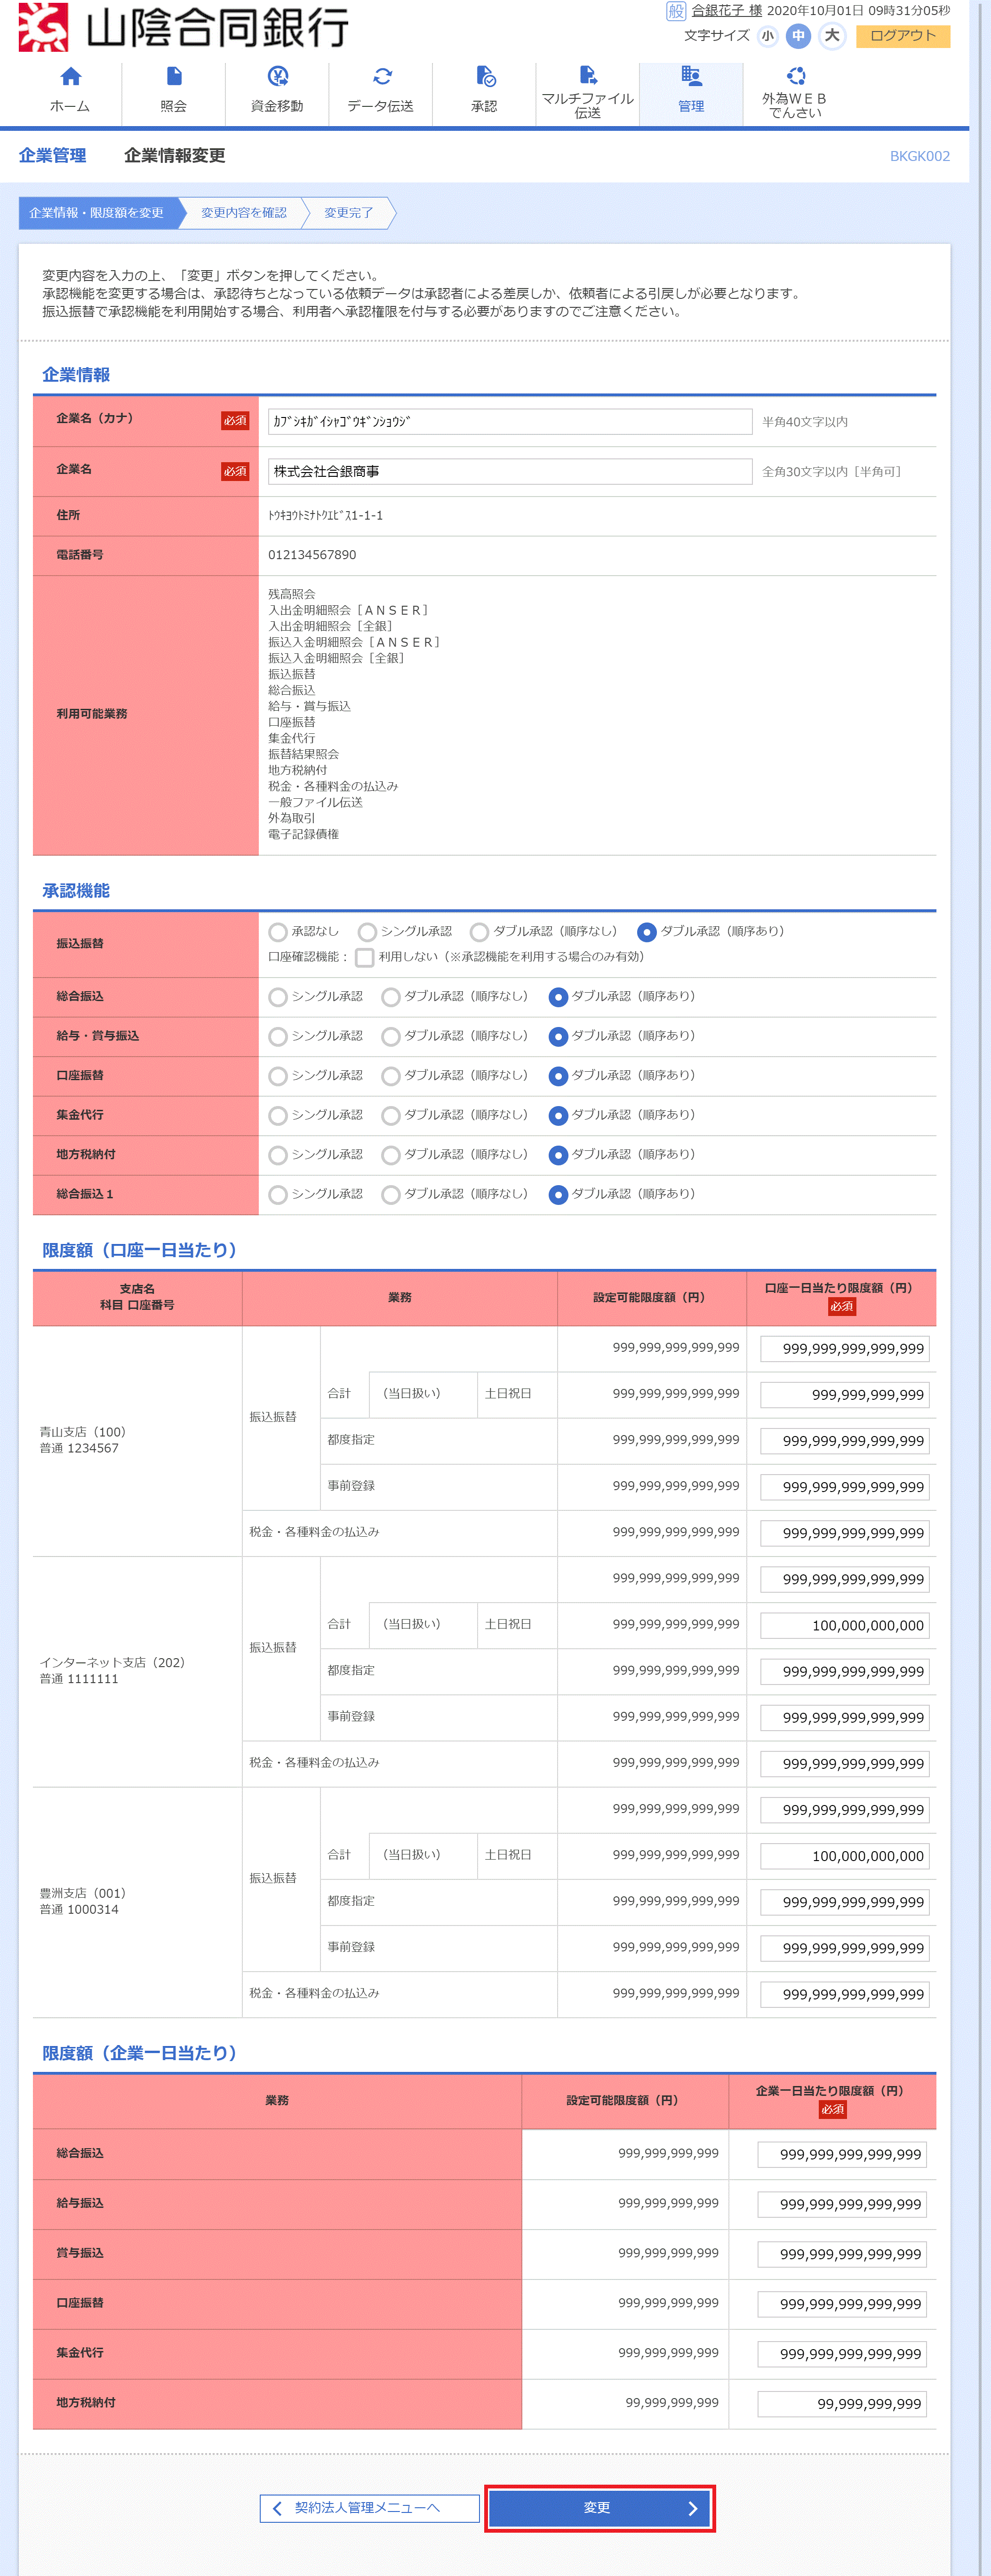This screenshot has height=2576, width=991.
Task: Toggle 口座確認機能 利用しない checkbox
Action: tap(365, 958)
